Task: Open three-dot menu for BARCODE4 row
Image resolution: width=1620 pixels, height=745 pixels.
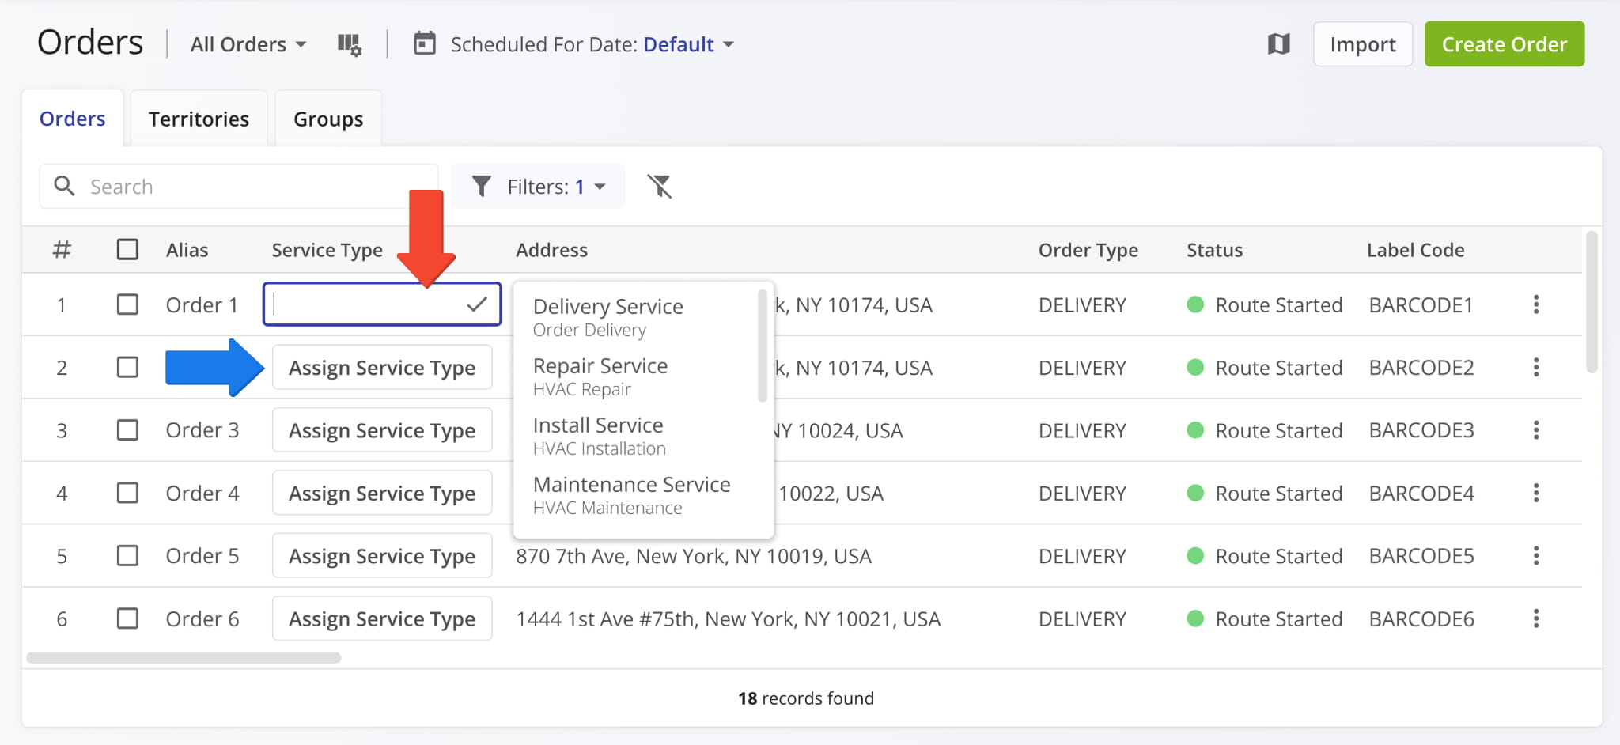Action: tap(1535, 494)
